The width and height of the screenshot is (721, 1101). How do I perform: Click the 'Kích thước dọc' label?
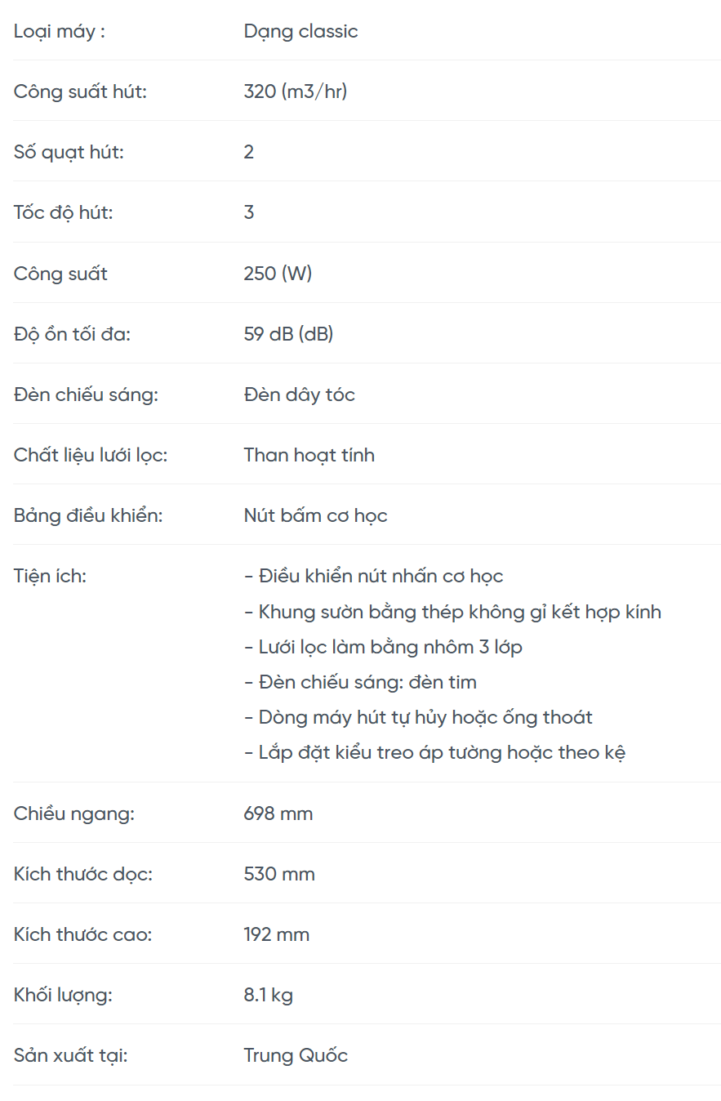(82, 874)
